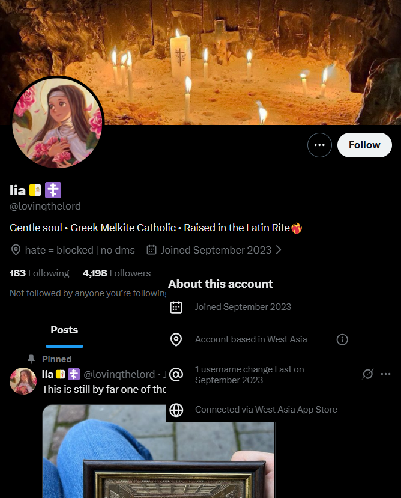
Task: Click the small avatar on pinned post
Action: (23, 381)
